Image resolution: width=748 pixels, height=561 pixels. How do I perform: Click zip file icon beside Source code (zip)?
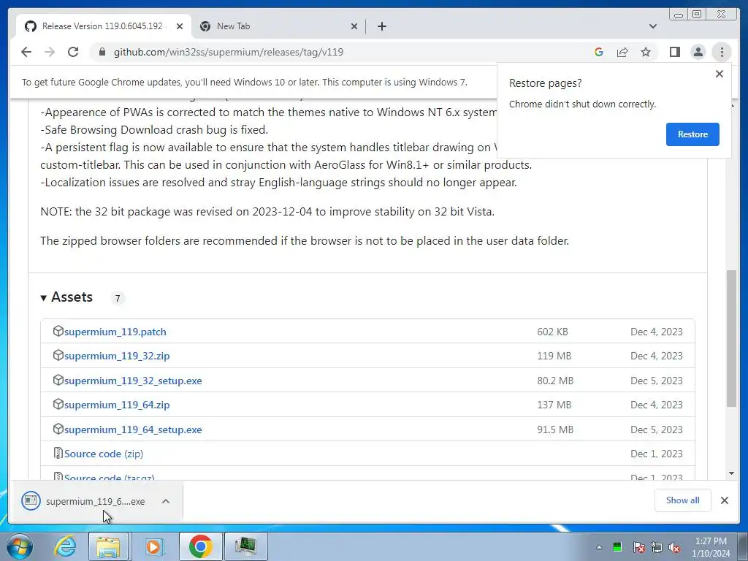coord(58,453)
